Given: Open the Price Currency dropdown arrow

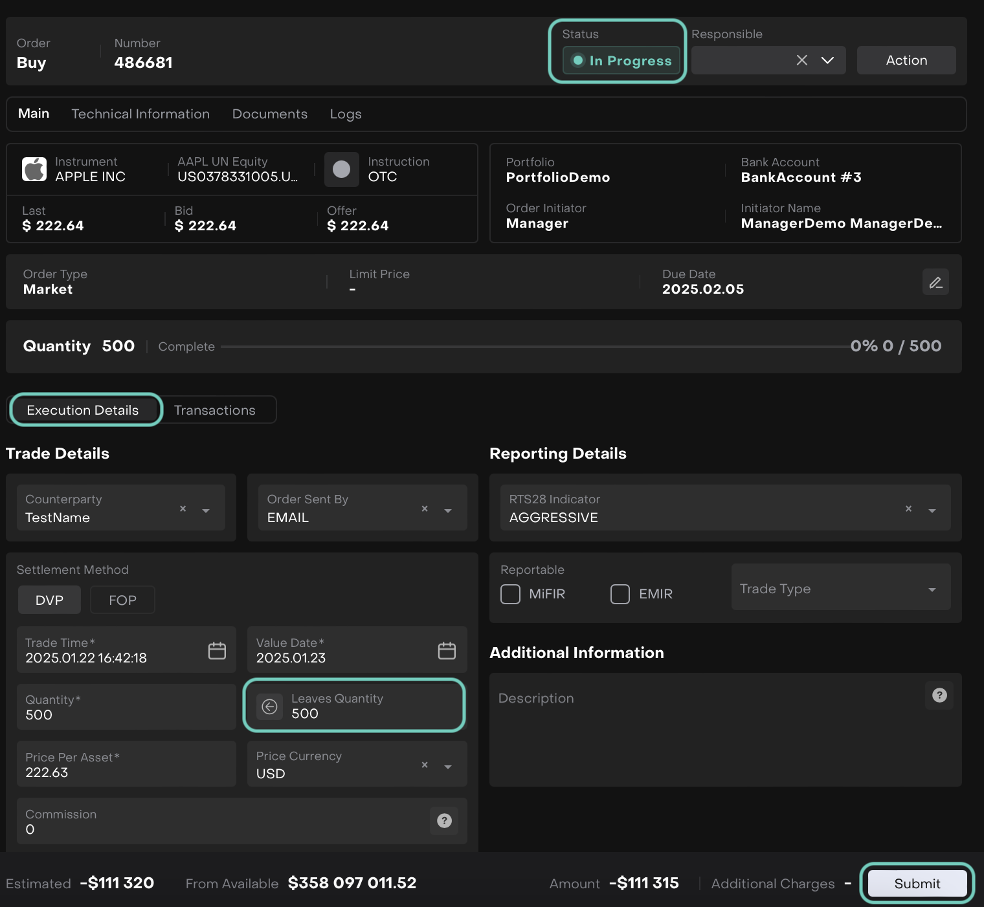Looking at the screenshot, I should point(448,767).
